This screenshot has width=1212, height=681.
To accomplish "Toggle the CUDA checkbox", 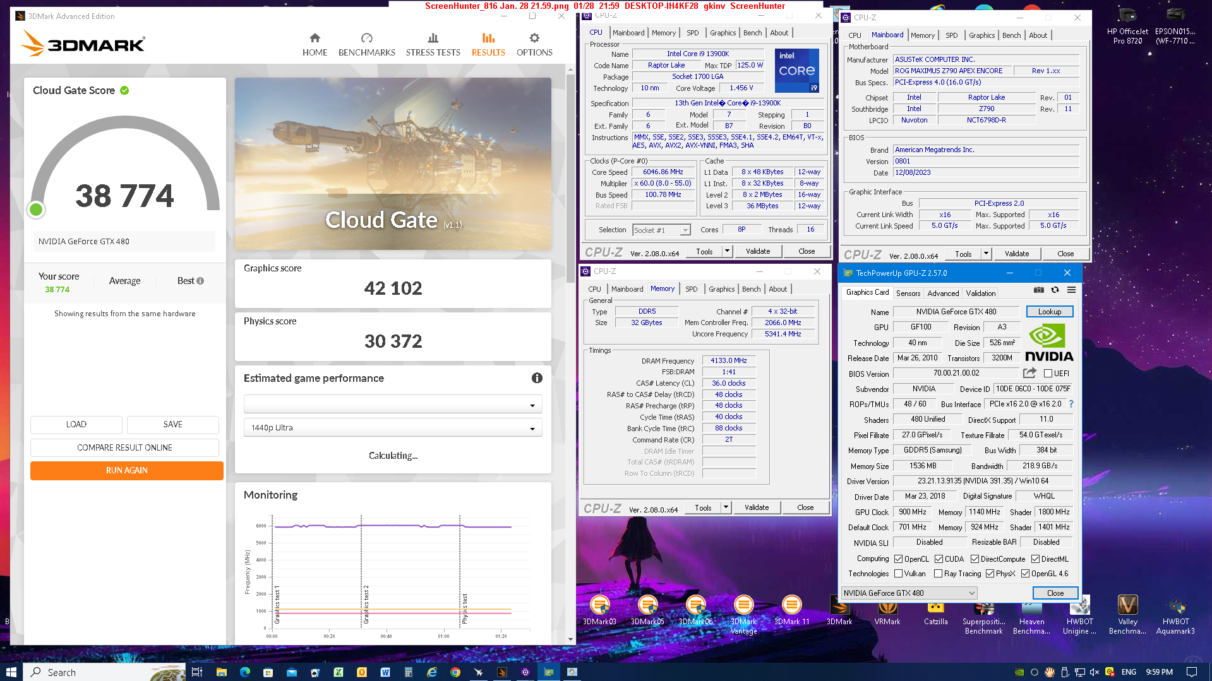I will [939, 559].
